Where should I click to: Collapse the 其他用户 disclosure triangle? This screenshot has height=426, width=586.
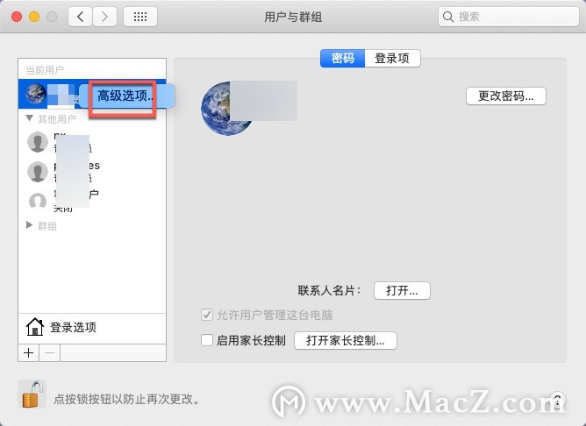pyautogui.click(x=30, y=118)
